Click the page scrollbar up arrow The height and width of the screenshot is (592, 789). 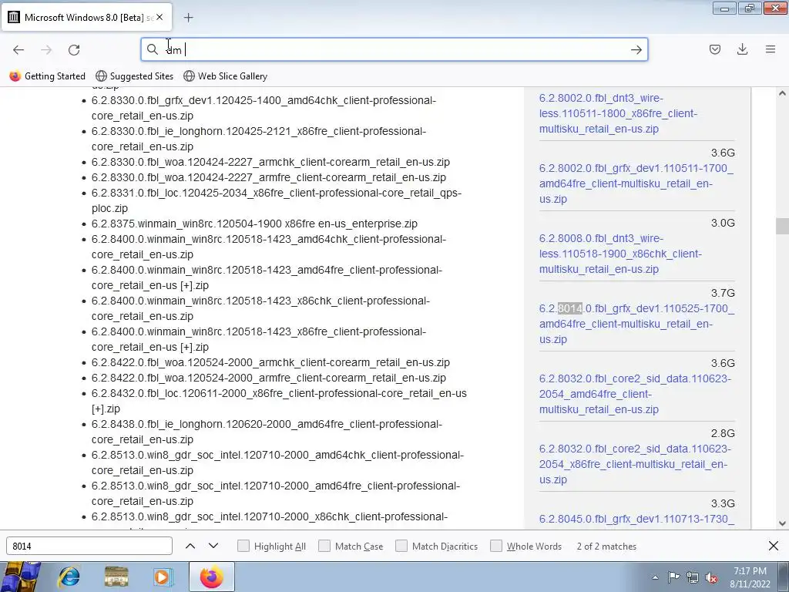click(x=782, y=93)
